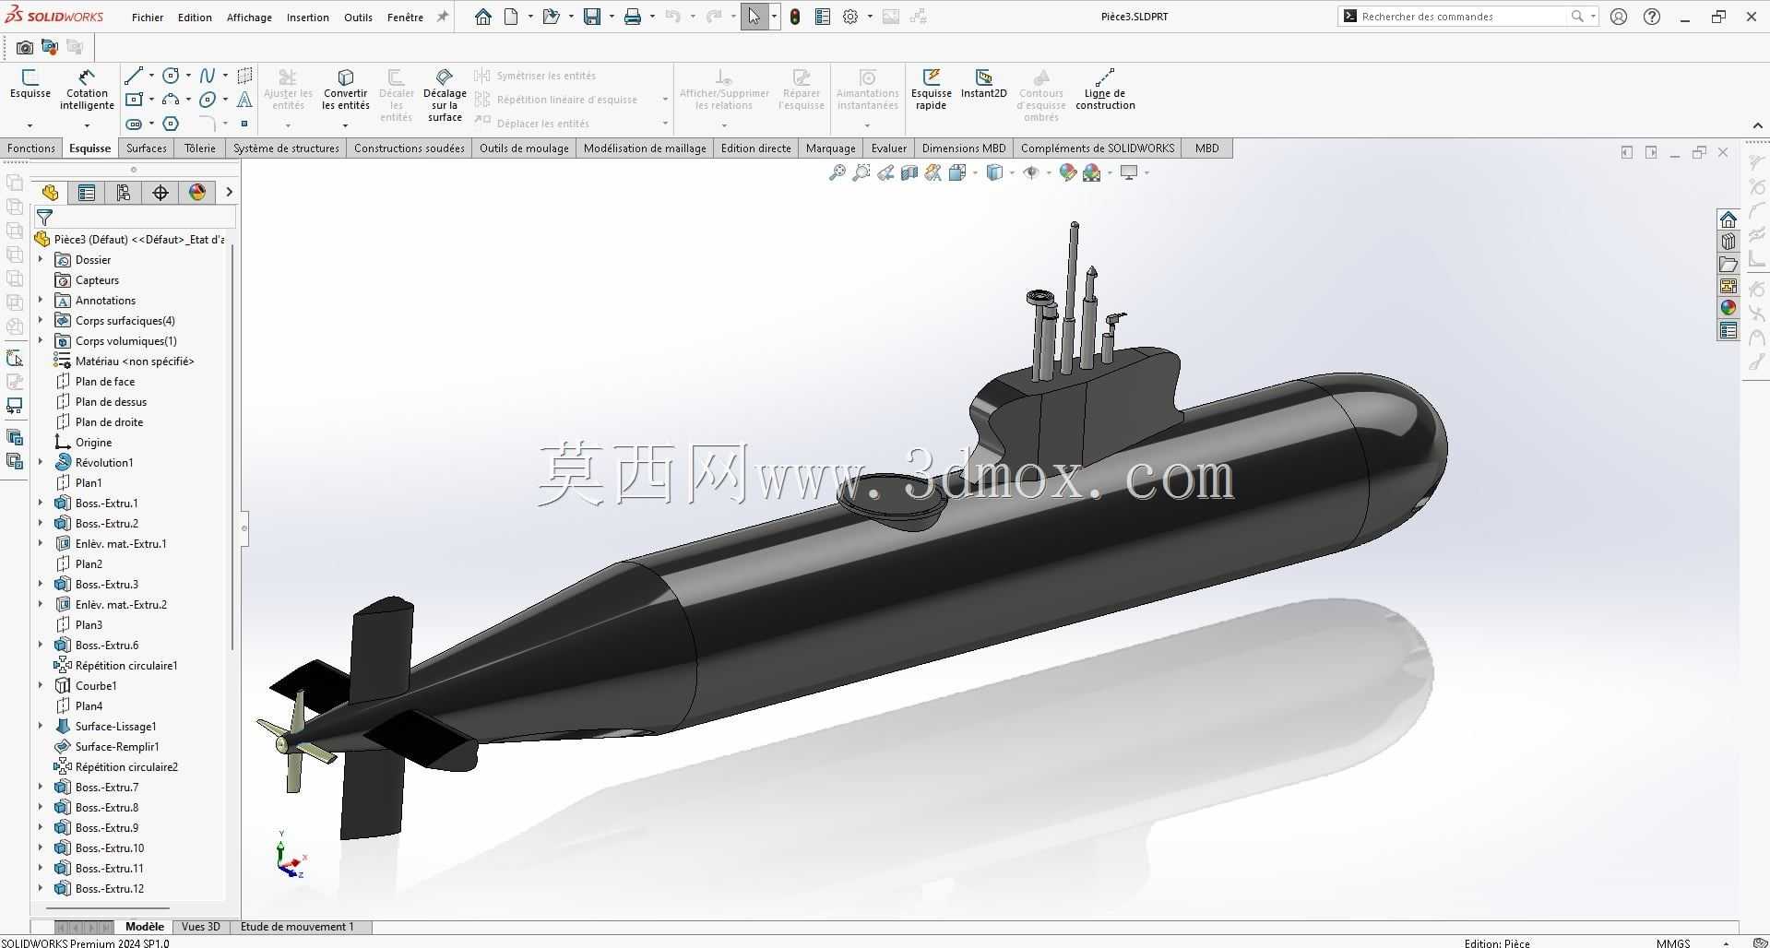Click Ligne de construction tool
The width and height of the screenshot is (1770, 948).
click(x=1105, y=89)
